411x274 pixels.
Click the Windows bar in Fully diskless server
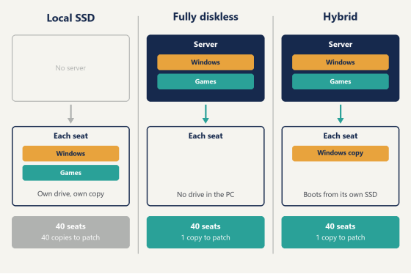205,62
